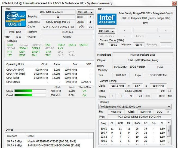Image resolution: width=178 pixels, height=148 pixels.
Task: Click the AES-NI feature label
Action: point(50,48)
